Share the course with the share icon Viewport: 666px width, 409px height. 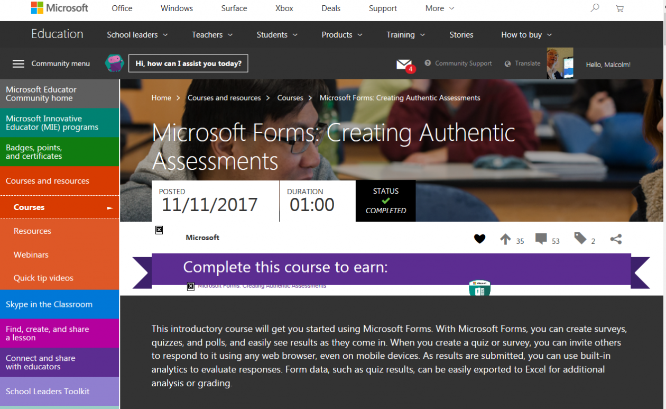pos(616,239)
